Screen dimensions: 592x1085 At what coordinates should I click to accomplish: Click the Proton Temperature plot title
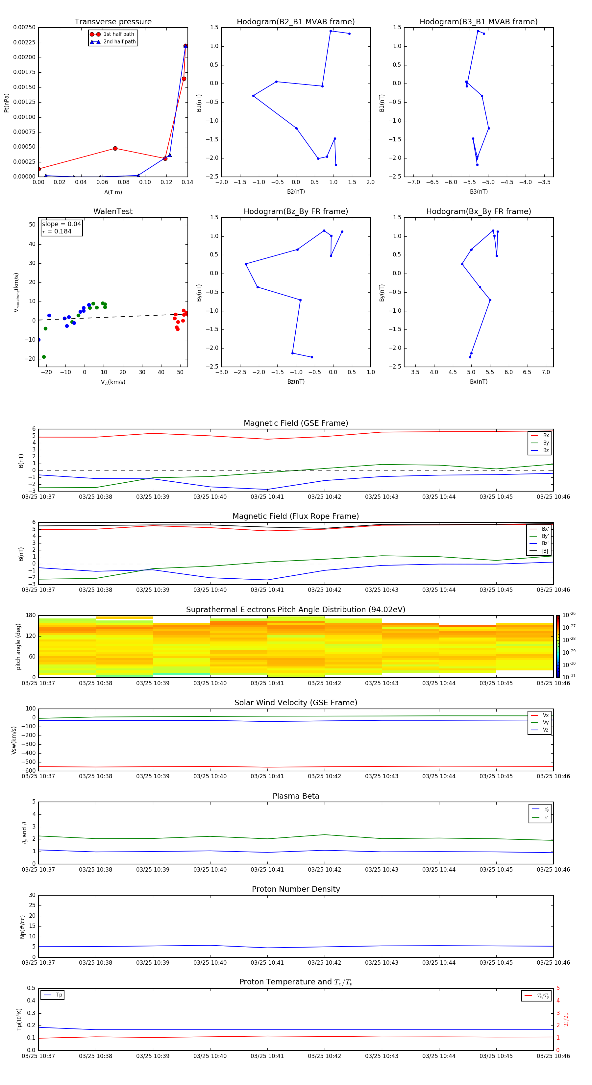[296, 982]
